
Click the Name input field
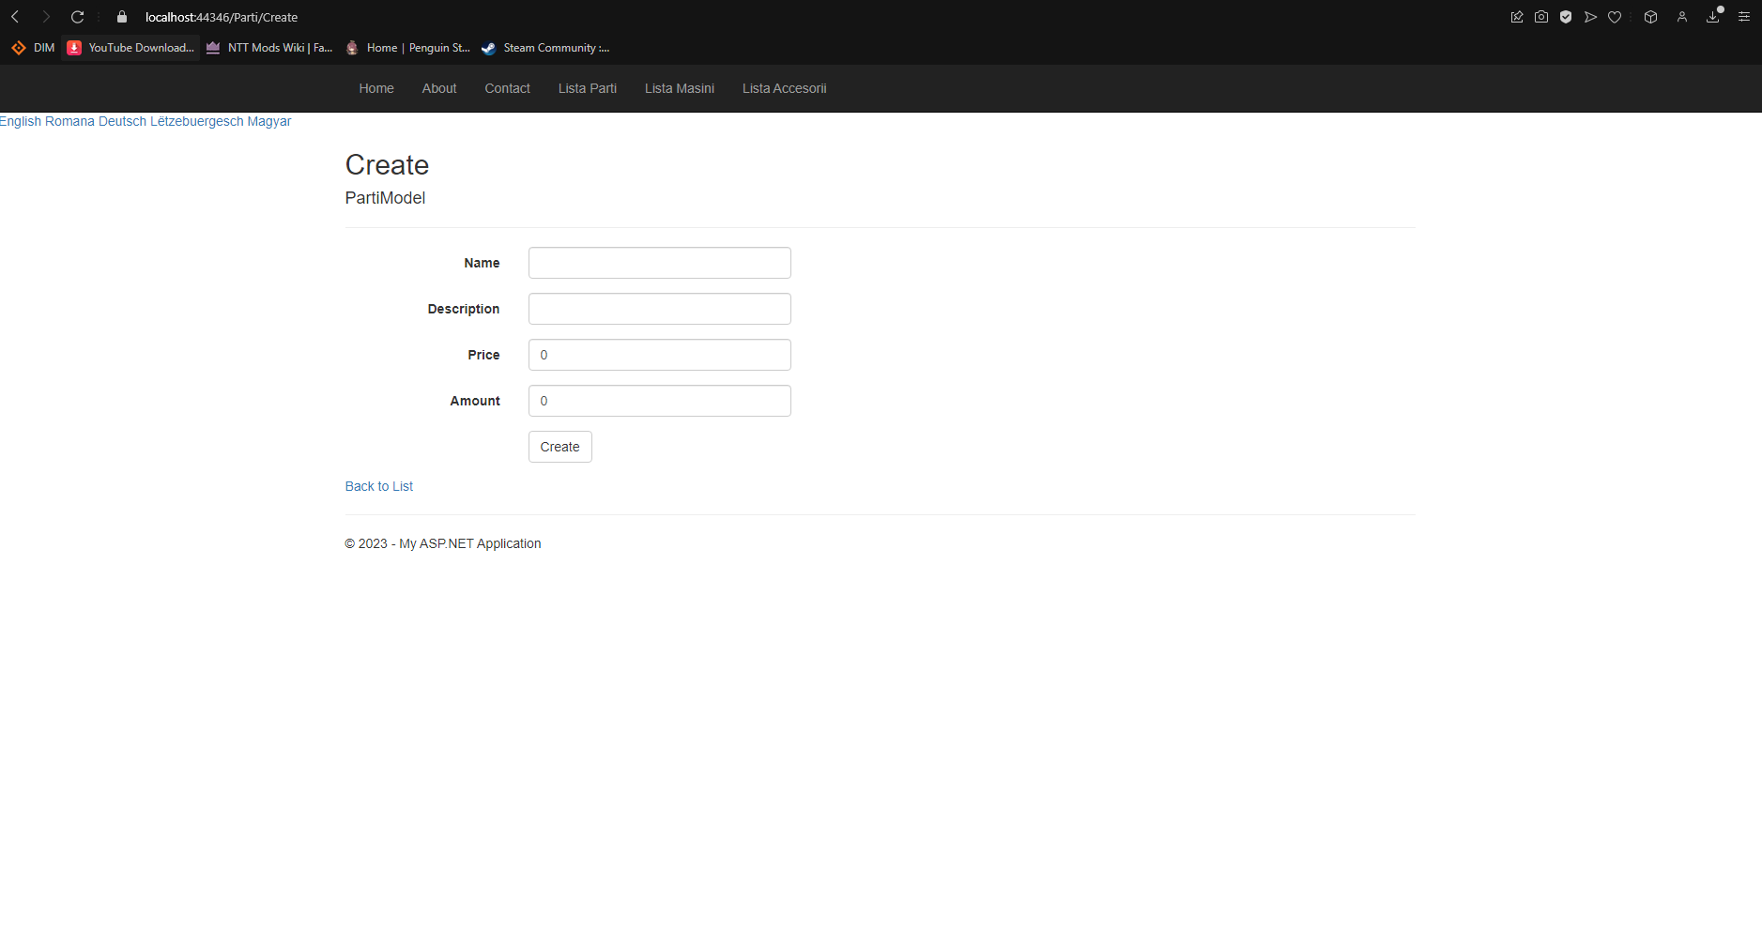point(659,263)
